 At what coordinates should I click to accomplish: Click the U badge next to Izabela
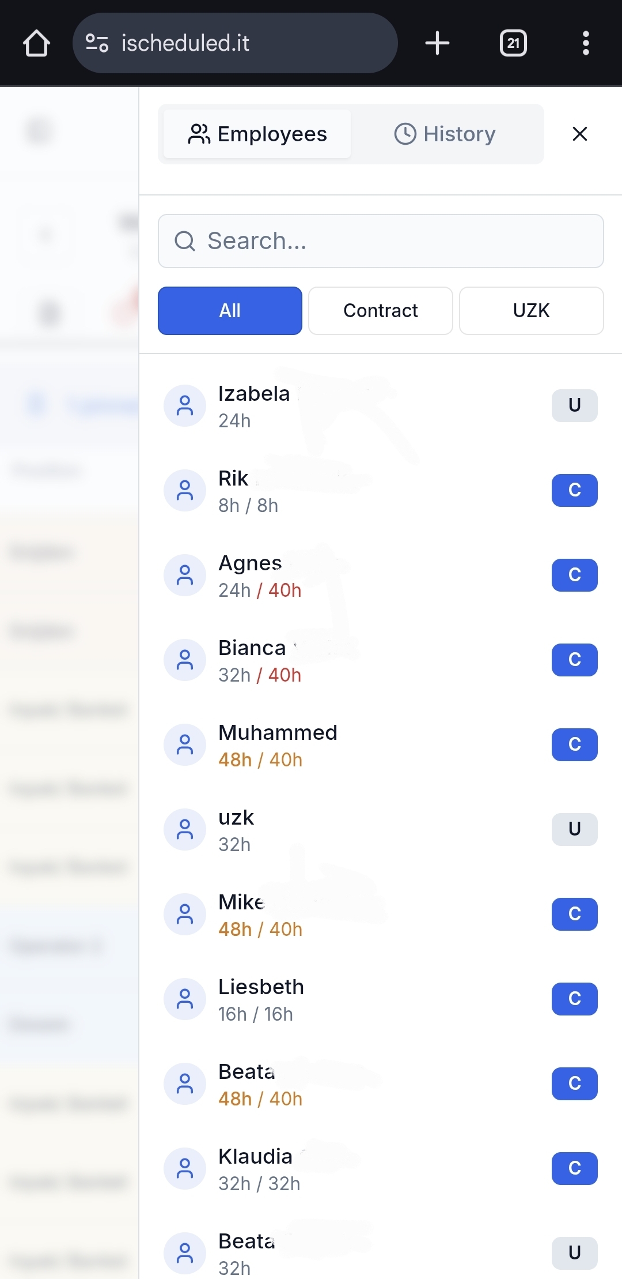[x=574, y=405]
